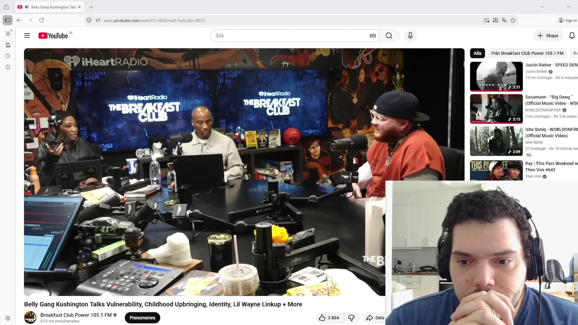Open the on-screen keyboard in search box

click(373, 36)
